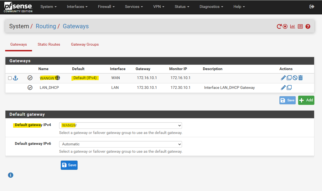Click the restart service icon in header
The image size is (322, 191).
click(279, 26)
